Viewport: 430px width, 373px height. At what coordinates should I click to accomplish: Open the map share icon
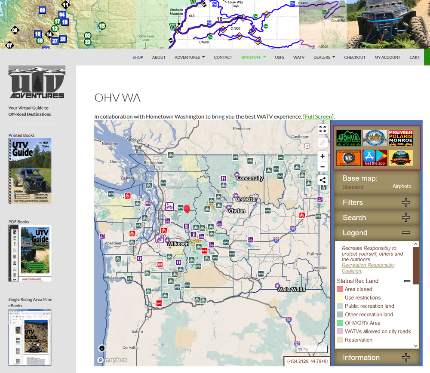[322, 180]
